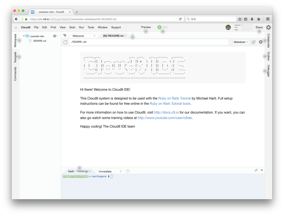This screenshot has height=216, width=284.
Task: Click the green padlock security icon
Action: coord(26,19)
